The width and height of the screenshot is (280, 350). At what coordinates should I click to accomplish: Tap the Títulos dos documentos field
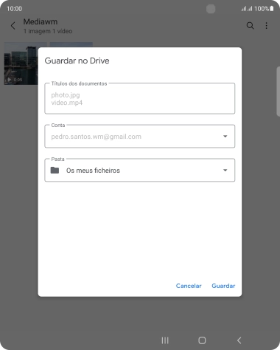tap(140, 98)
